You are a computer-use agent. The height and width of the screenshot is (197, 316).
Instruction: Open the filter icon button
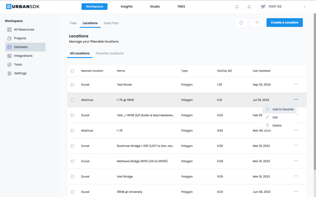coord(257,22)
